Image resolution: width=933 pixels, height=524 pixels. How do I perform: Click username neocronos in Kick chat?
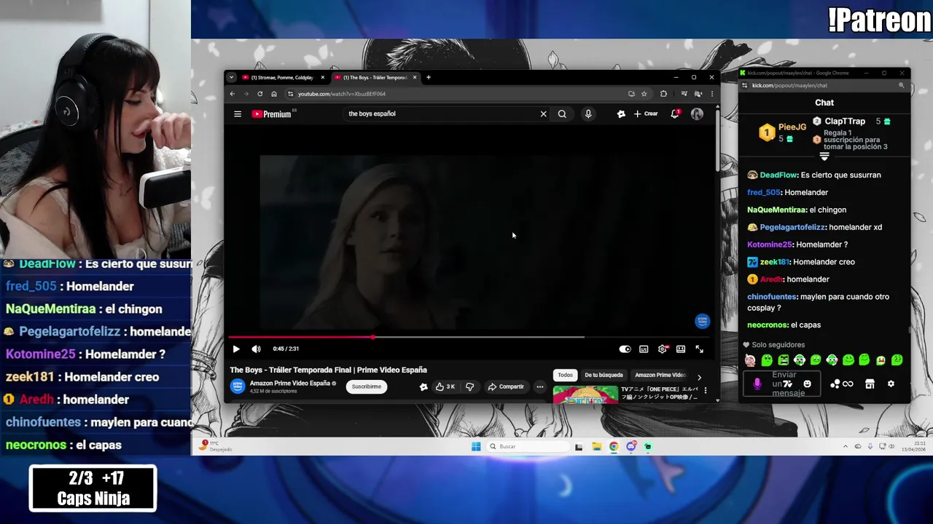(767, 325)
